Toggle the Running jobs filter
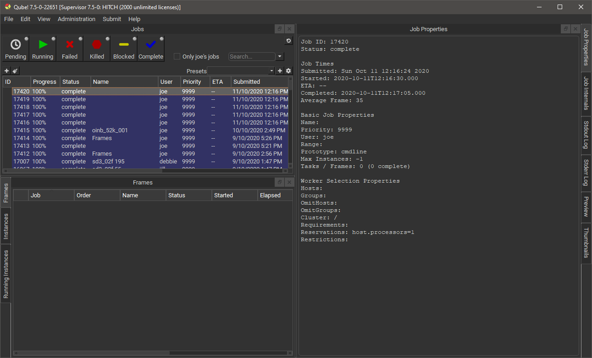 [43, 49]
